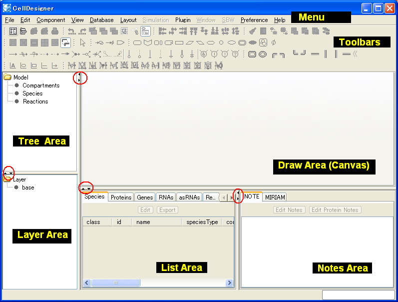Switch to the Proteins tab
Image resolution: width=398 pixels, height=302 pixels.
(x=121, y=197)
